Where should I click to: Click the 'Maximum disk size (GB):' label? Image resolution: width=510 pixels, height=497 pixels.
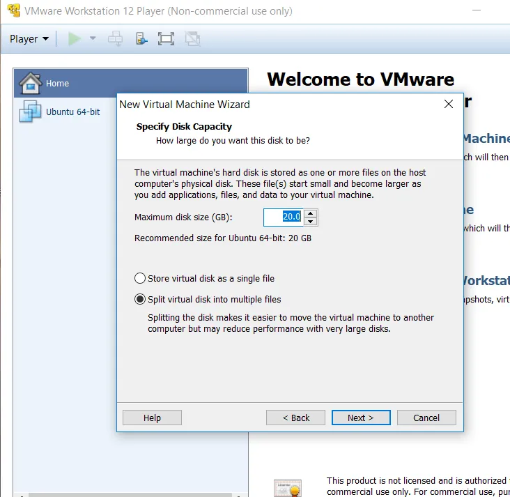183,217
